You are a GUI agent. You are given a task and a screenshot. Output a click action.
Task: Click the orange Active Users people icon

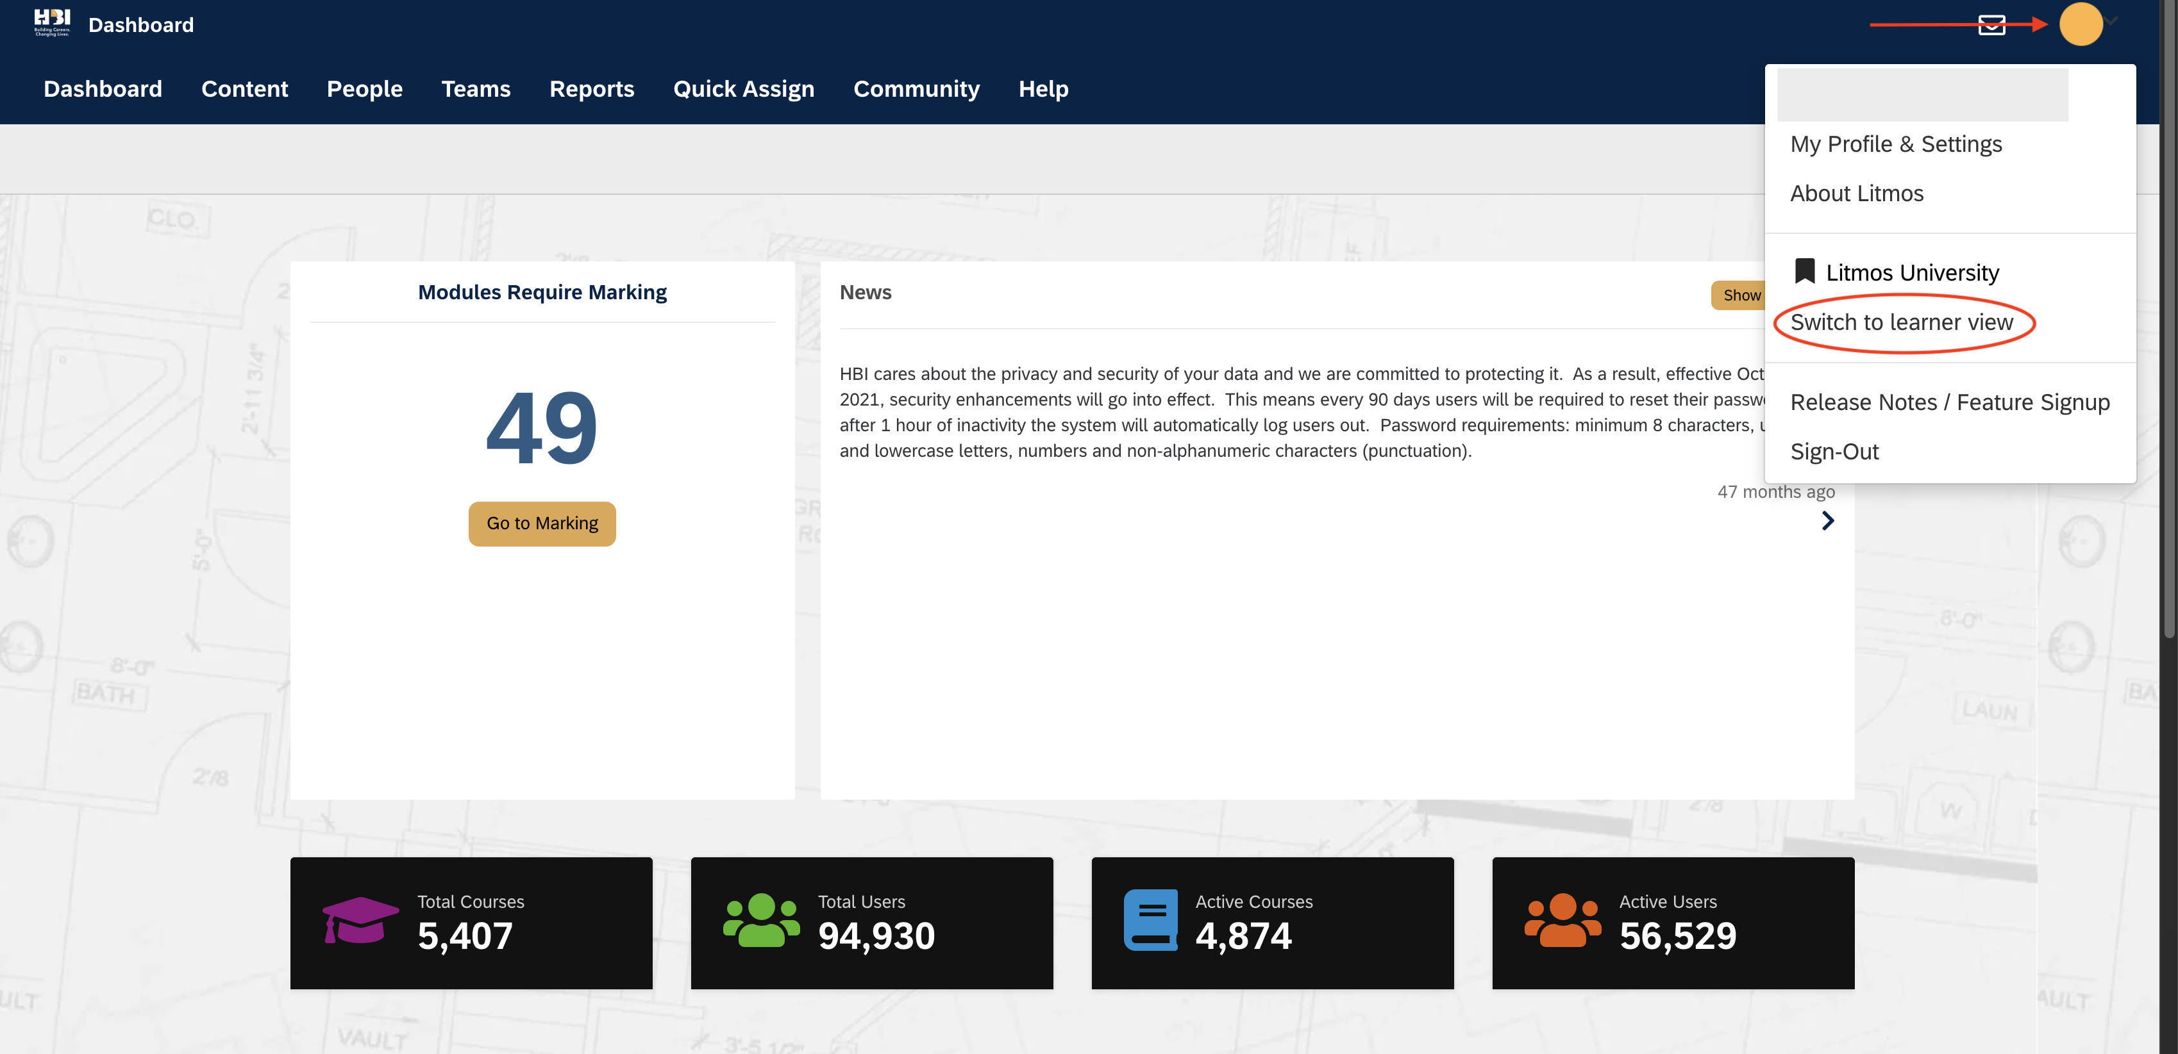pos(1562,921)
